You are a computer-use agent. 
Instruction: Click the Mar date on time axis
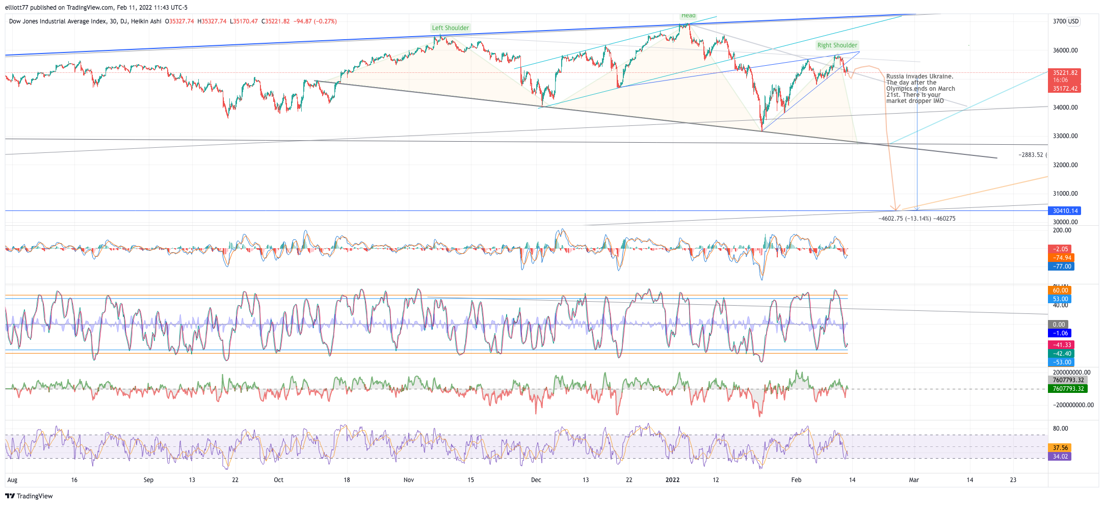point(914,480)
